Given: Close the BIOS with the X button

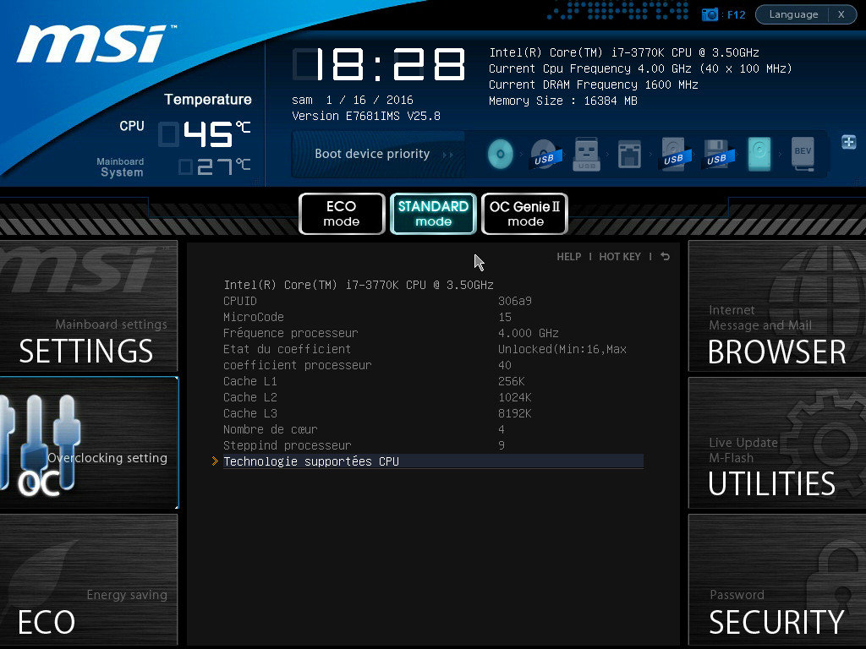Looking at the screenshot, I should [841, 14].
